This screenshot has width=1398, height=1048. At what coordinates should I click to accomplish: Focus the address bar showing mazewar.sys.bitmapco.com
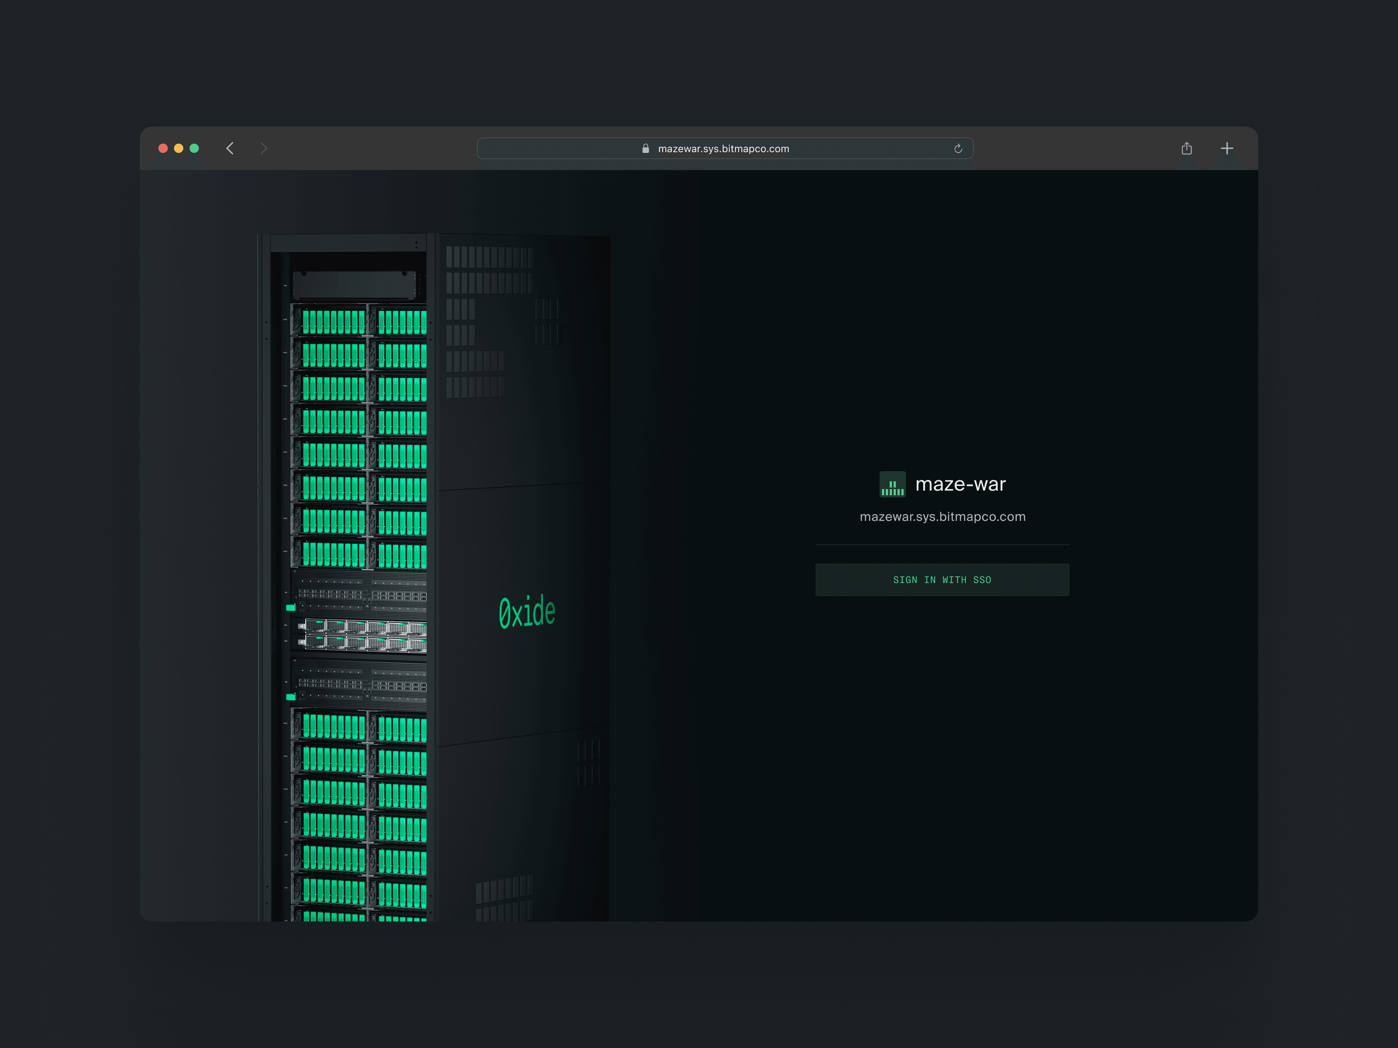pyautogui.click(x=725, y=148)
